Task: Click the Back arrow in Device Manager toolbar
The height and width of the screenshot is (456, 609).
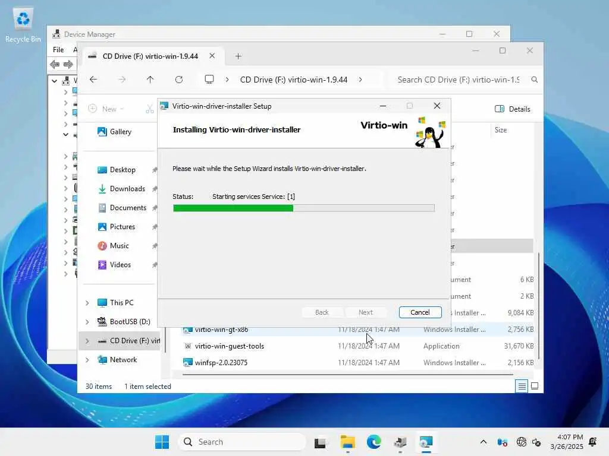Action: [55, 64]
